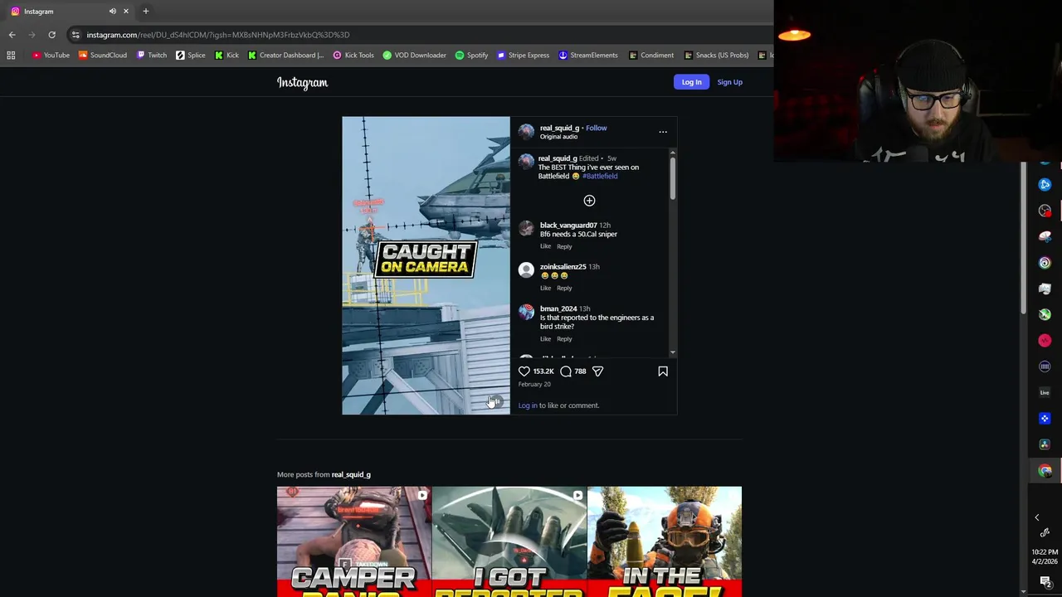View site information icon in address bar

pyautogui.click(x=76, y=35)
